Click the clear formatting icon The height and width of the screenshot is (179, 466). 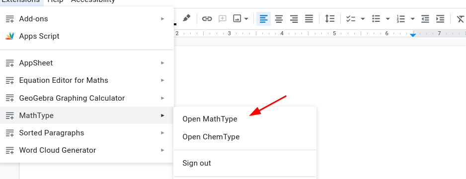(x=461, y=19)
